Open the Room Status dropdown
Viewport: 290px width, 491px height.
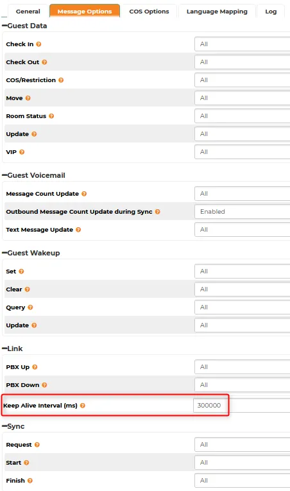tap(242, 116)
